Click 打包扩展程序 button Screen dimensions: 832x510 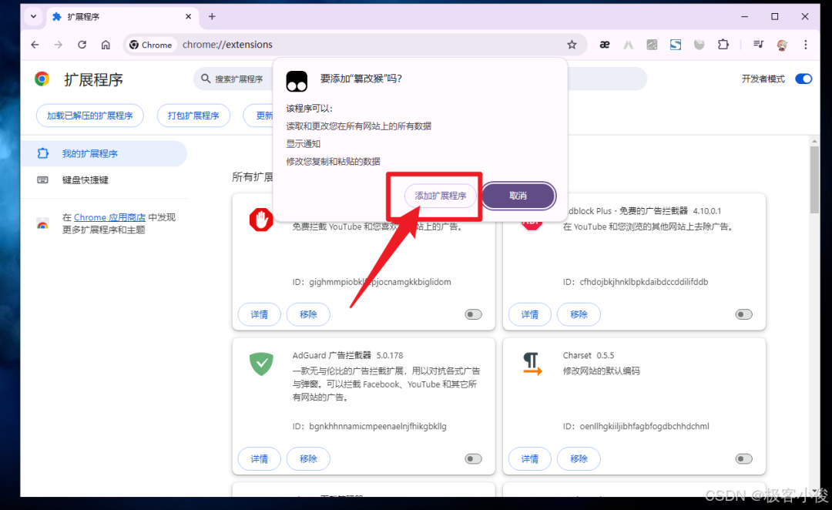pos(193,116)
